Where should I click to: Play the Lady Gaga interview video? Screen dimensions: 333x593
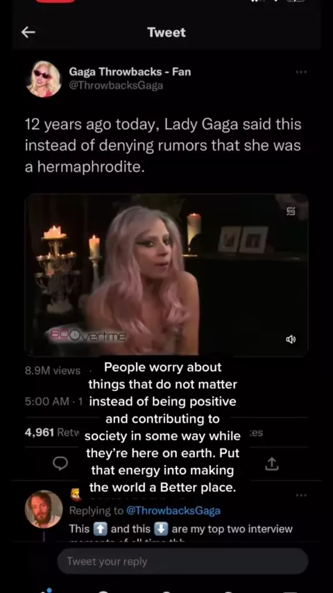coord(166,275)
